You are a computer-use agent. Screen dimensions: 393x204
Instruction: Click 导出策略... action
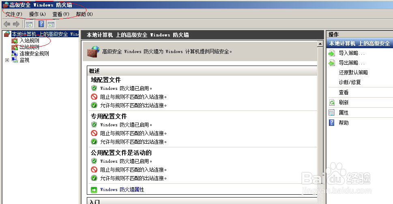click(x=352, y=63)
